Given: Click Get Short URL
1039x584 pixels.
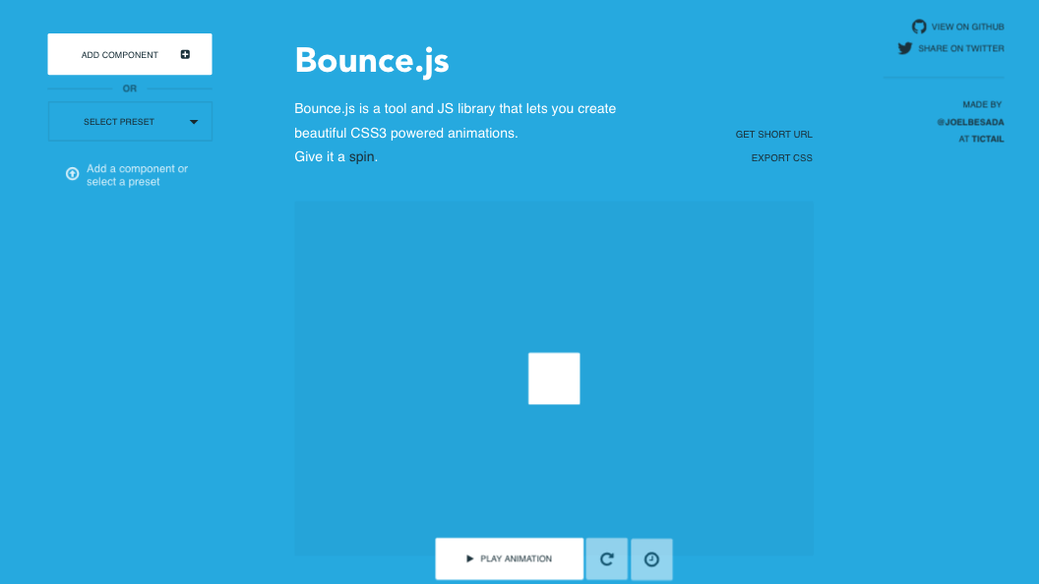Looking at the screenshot, I should [774, 135].
